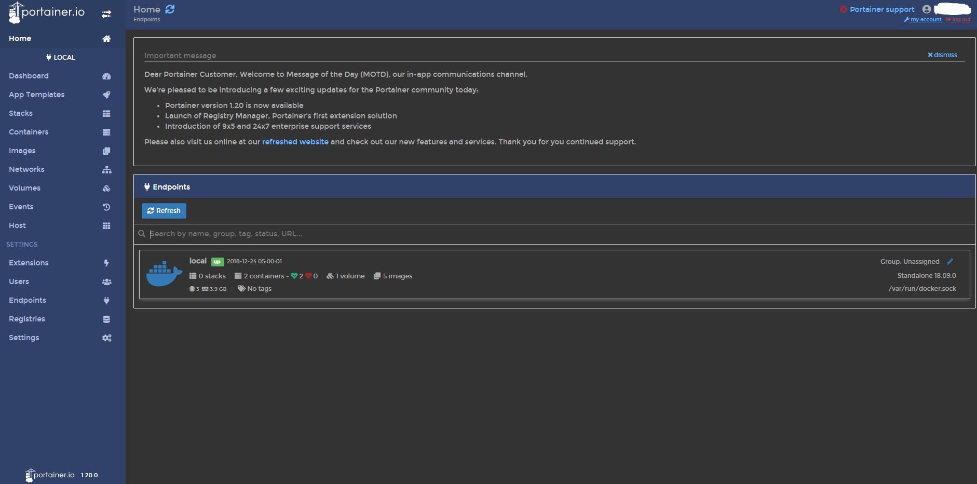Viewport: 977px width, 484px height.
Task: Click the green 'up' status badge
Action: tap(218, 262)
